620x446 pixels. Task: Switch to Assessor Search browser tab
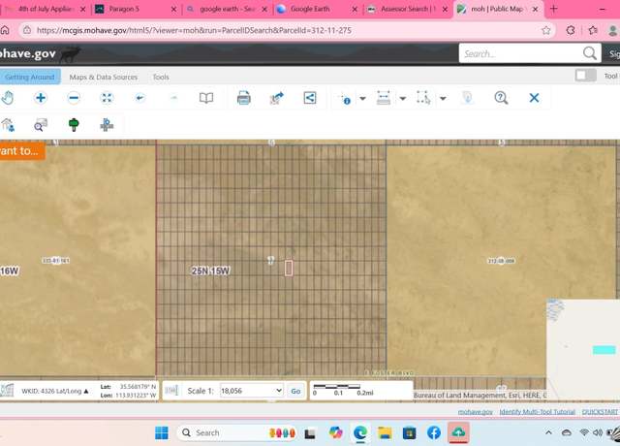point(408,9)
